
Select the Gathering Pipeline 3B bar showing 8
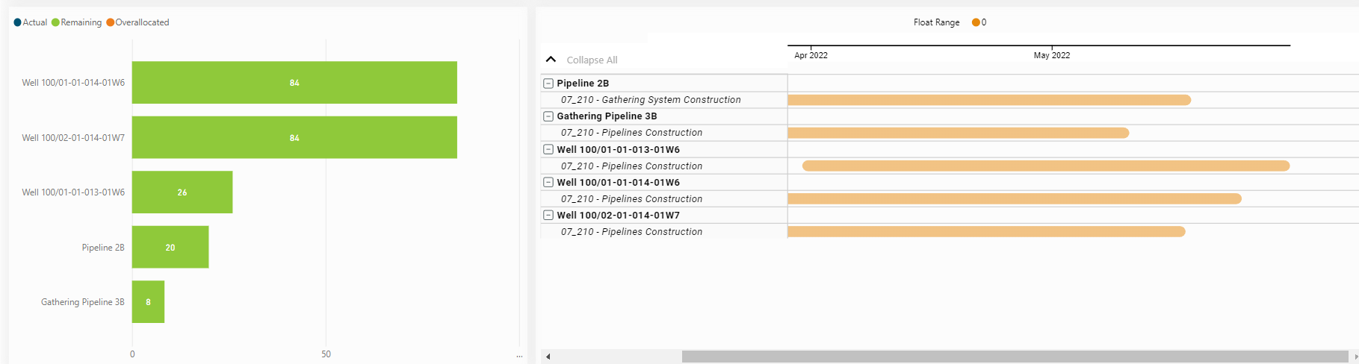[x=148, y=302]
